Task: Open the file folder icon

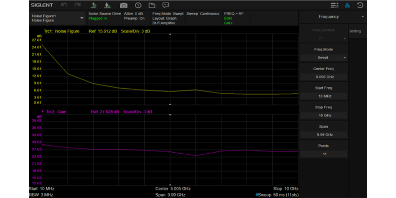Action: tap(152, 5)
